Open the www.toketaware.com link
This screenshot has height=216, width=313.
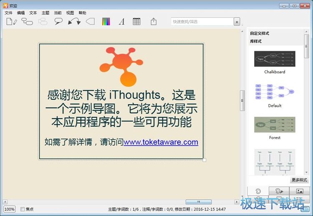pos(161,142)
